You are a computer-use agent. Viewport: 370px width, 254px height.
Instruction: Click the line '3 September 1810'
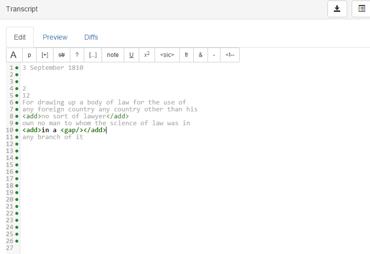click(x=53, y=68)
